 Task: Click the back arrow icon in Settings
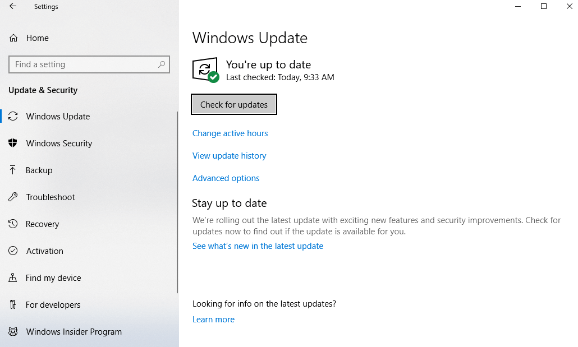(13, 6)
